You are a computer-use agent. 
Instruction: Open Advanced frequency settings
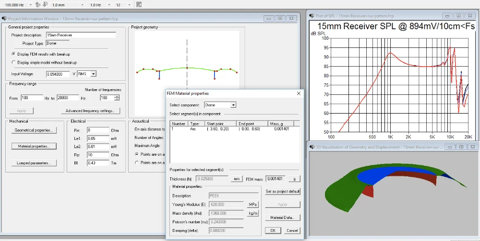pos(90,111)
